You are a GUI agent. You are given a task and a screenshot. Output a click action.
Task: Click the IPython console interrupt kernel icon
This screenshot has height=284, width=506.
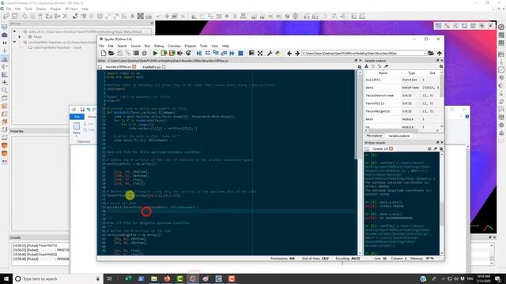tap(429, 149)
